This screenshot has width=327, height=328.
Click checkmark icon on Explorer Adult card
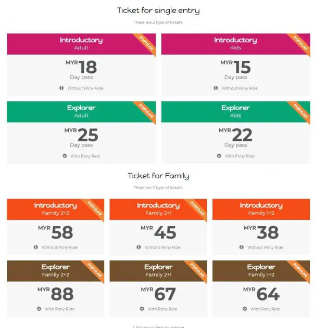pos(65,156)
